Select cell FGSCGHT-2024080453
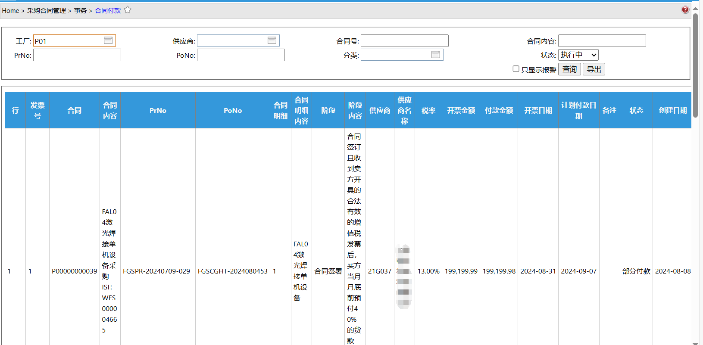Viewport: 703px width, 345px height. point(233,271)
